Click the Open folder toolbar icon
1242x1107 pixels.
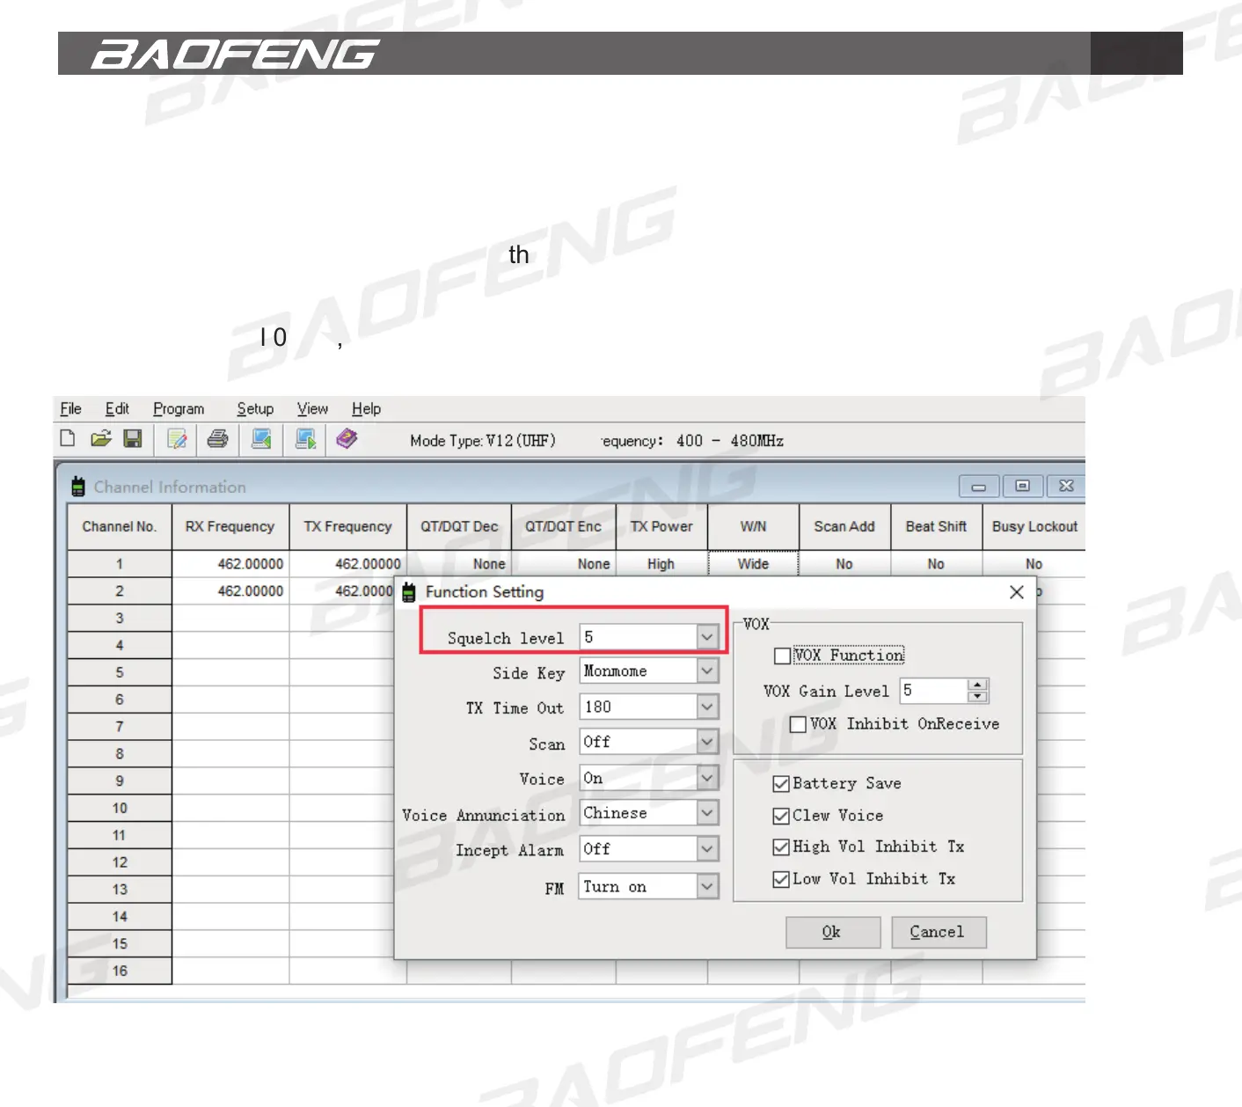(x=101, y=438)
